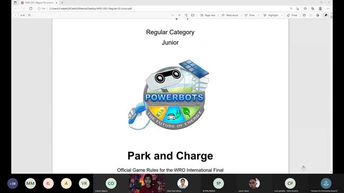Reload the page with refresh icon
This screenshot has height=193, width=344.
pyautogui.click(x=31, y=8)
